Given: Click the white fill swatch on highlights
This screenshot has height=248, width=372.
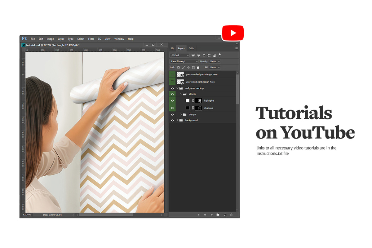Looking at the screenshot, I should click(x=188, y=100).
